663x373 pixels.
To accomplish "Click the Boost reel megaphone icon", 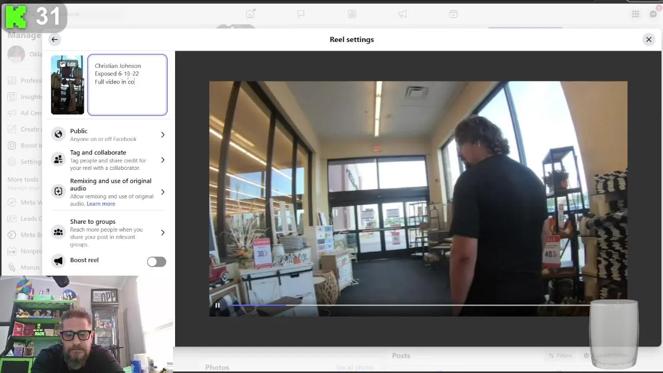I will click(59, 261).
